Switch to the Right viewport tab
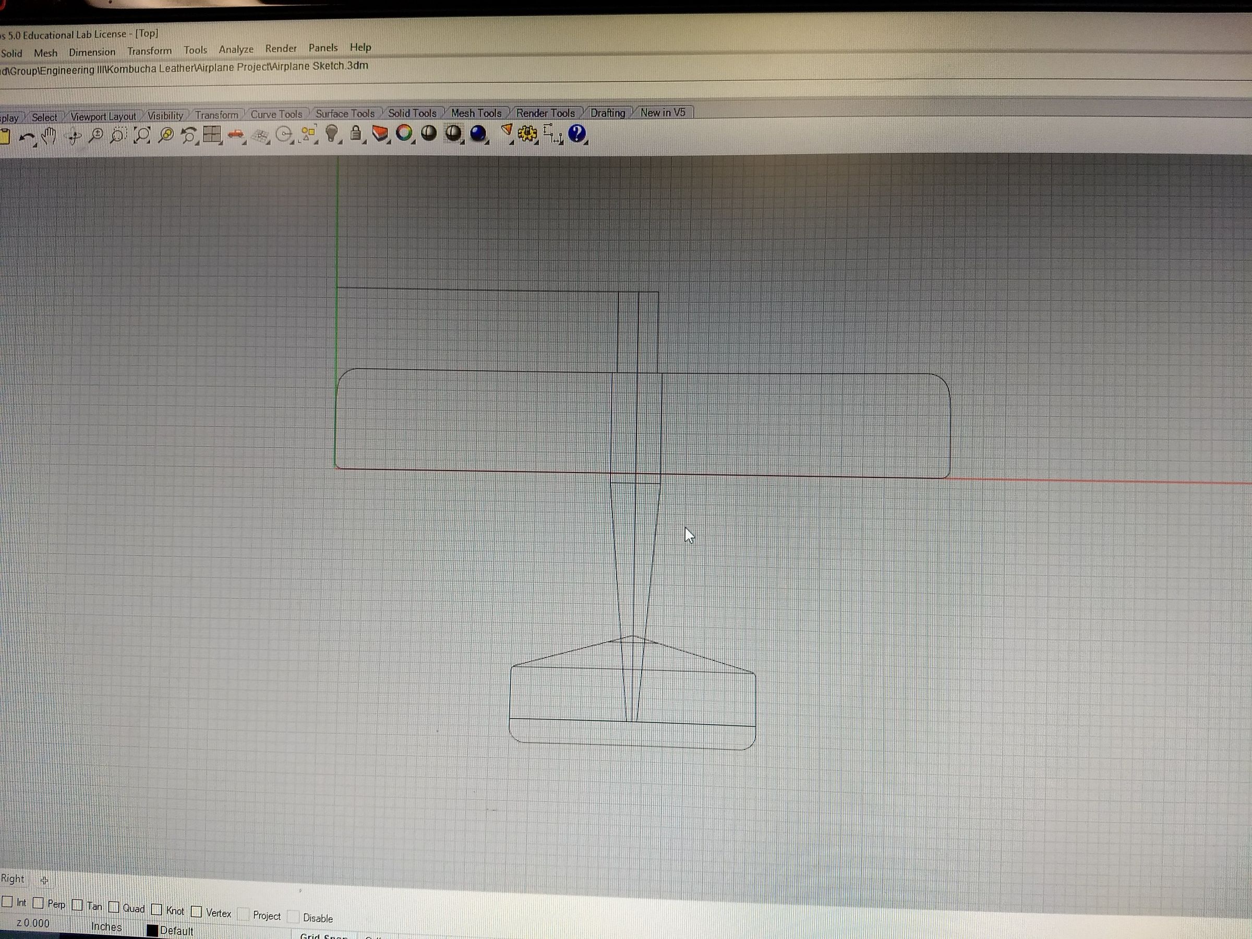This screenshot has width=1252, height=939. click(13, 878)
